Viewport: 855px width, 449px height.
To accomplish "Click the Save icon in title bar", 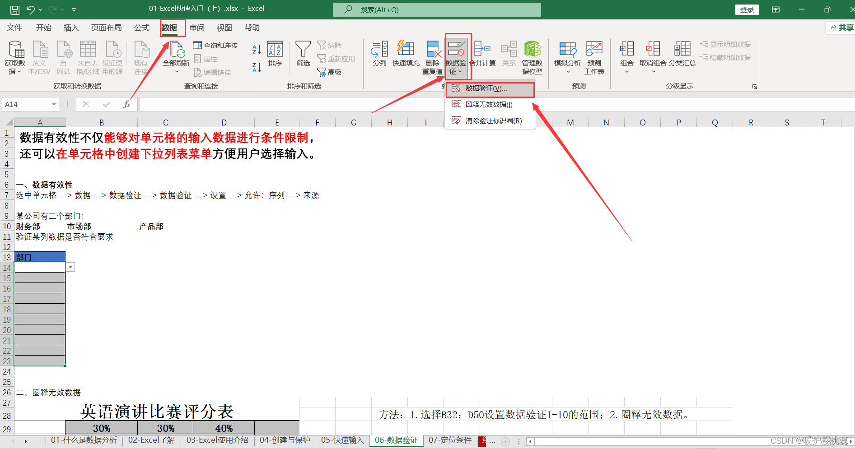I will 15,9.
